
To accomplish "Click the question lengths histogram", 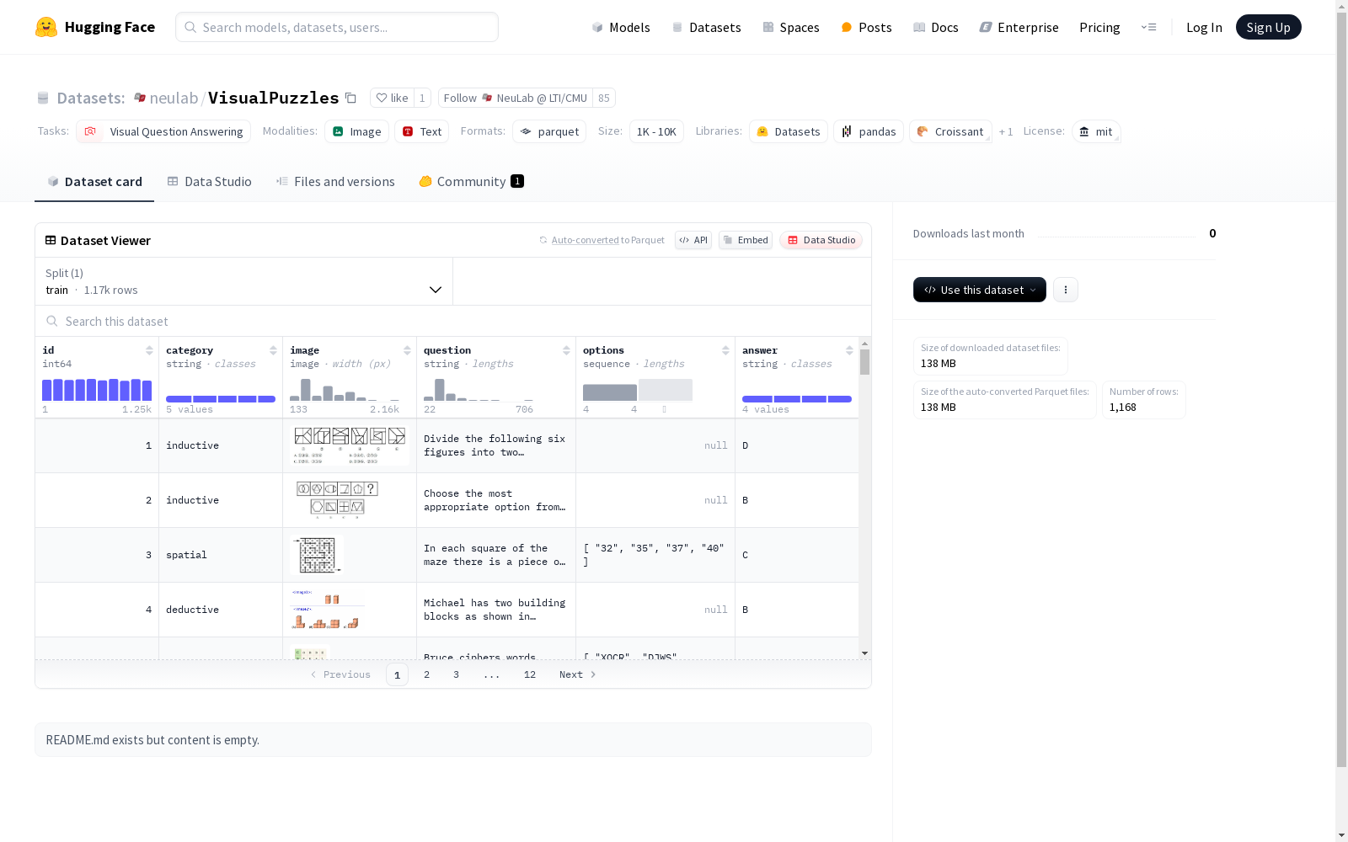I will click(479, 390).
